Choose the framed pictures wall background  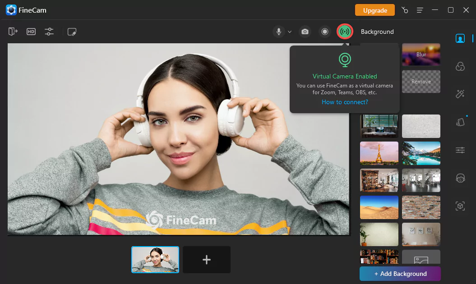[421, 234]
